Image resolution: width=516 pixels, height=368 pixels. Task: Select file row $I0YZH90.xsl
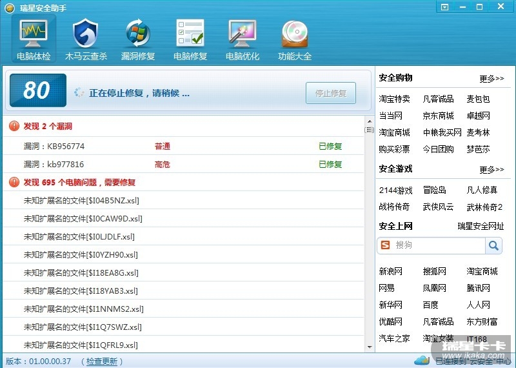[183, 254]
